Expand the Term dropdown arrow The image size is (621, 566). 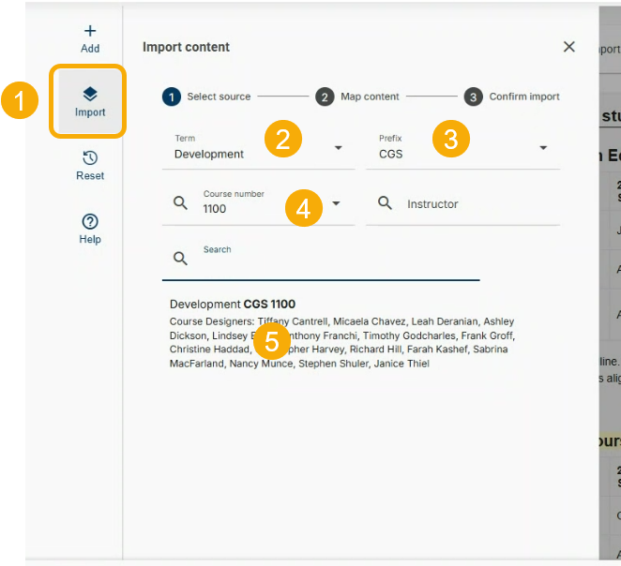tap(339, 147)
